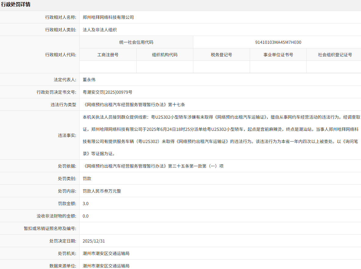Screen dimensions: 361x269
Task: Click the 处罚机关 value 潮州市潮安区交通运输局
Action: (x=106, y=253)
